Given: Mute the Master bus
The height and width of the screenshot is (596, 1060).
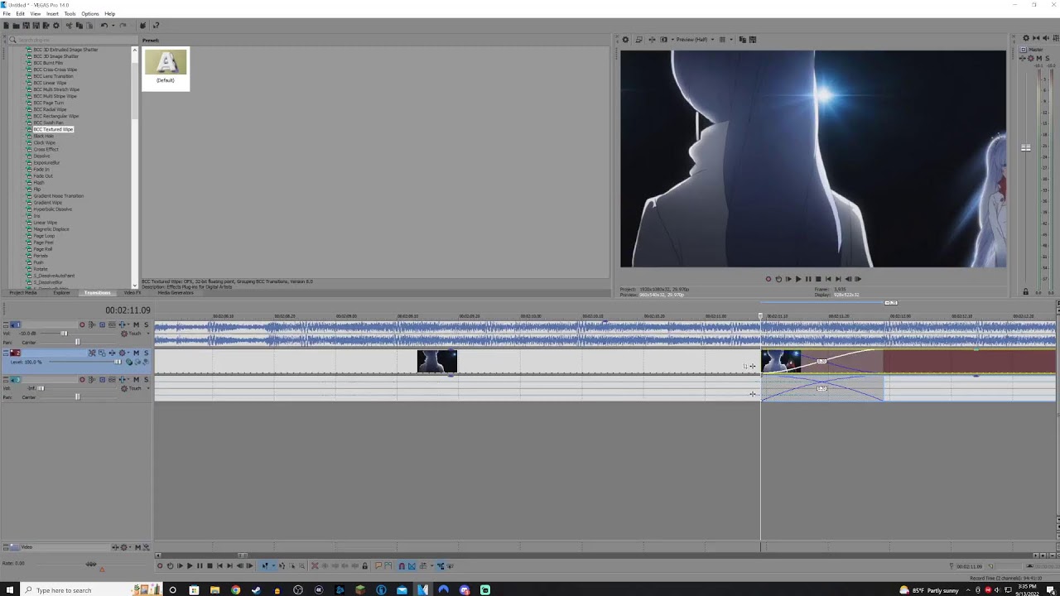Looking at the screenshot, I should point(1039,58).
